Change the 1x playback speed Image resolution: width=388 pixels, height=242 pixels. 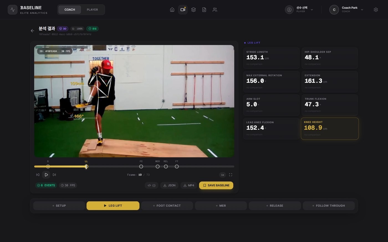[223, 175]
